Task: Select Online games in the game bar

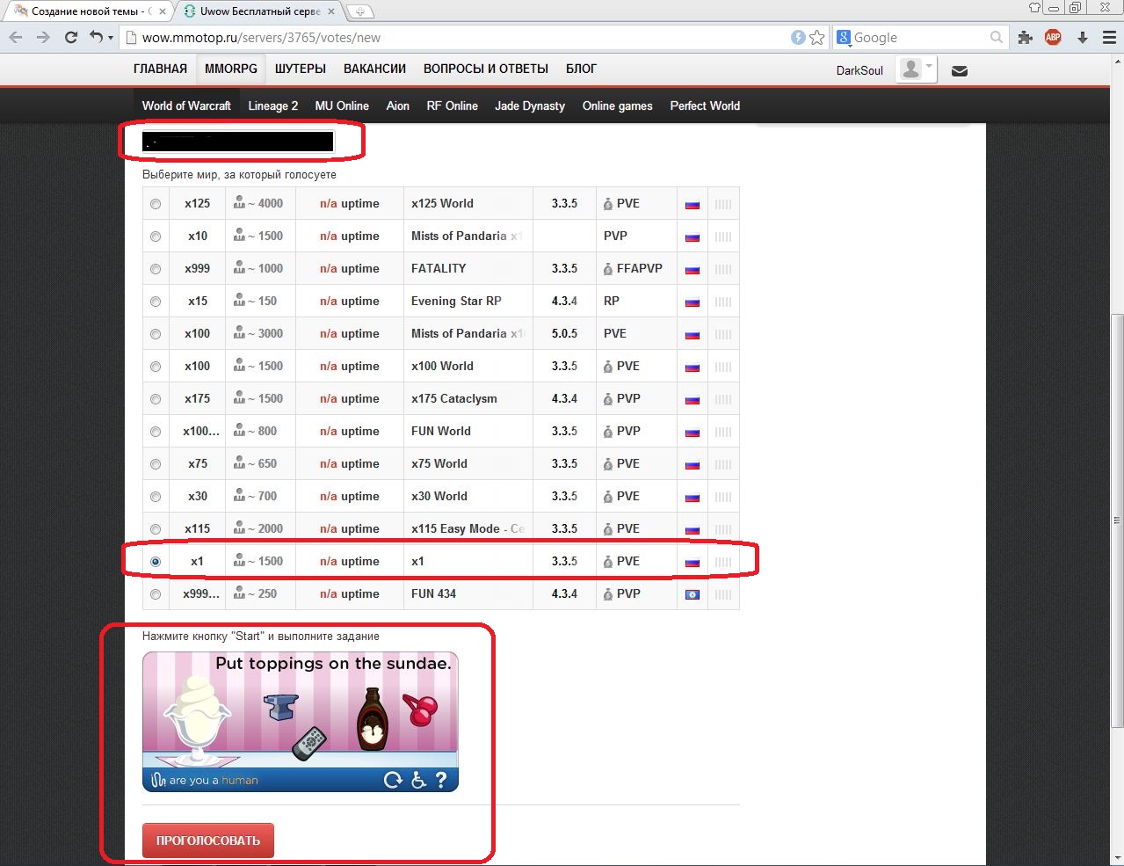Action: point(618,106)
